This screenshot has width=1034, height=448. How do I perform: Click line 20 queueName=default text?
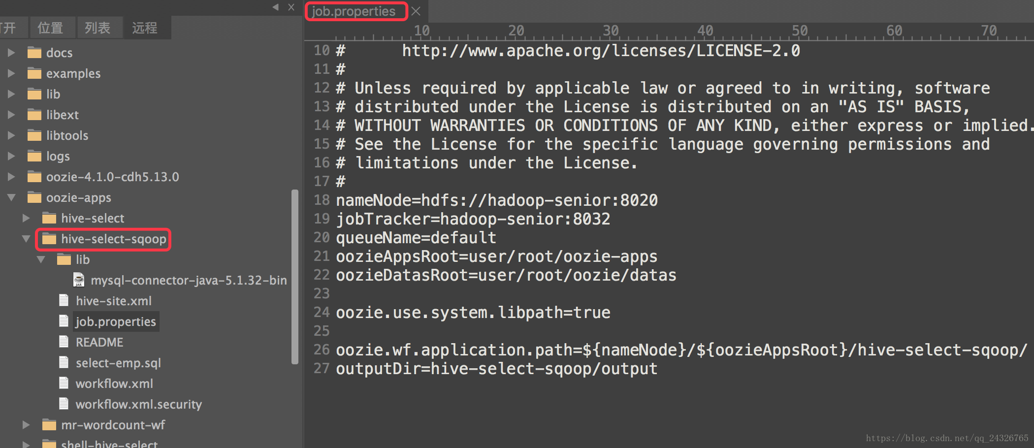(416, 237)
